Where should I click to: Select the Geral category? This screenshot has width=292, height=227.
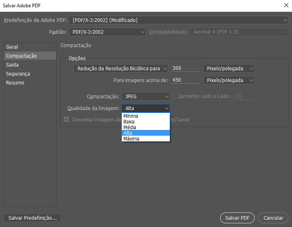tap(12, 47)
